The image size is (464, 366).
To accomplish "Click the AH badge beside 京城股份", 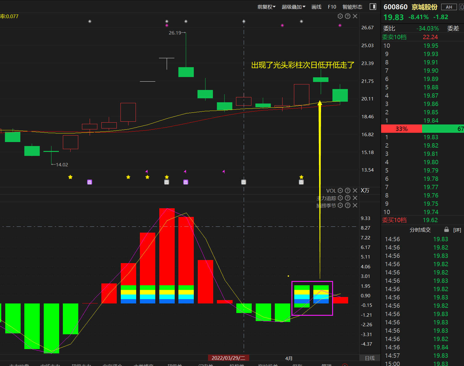I will coord(449,7).
